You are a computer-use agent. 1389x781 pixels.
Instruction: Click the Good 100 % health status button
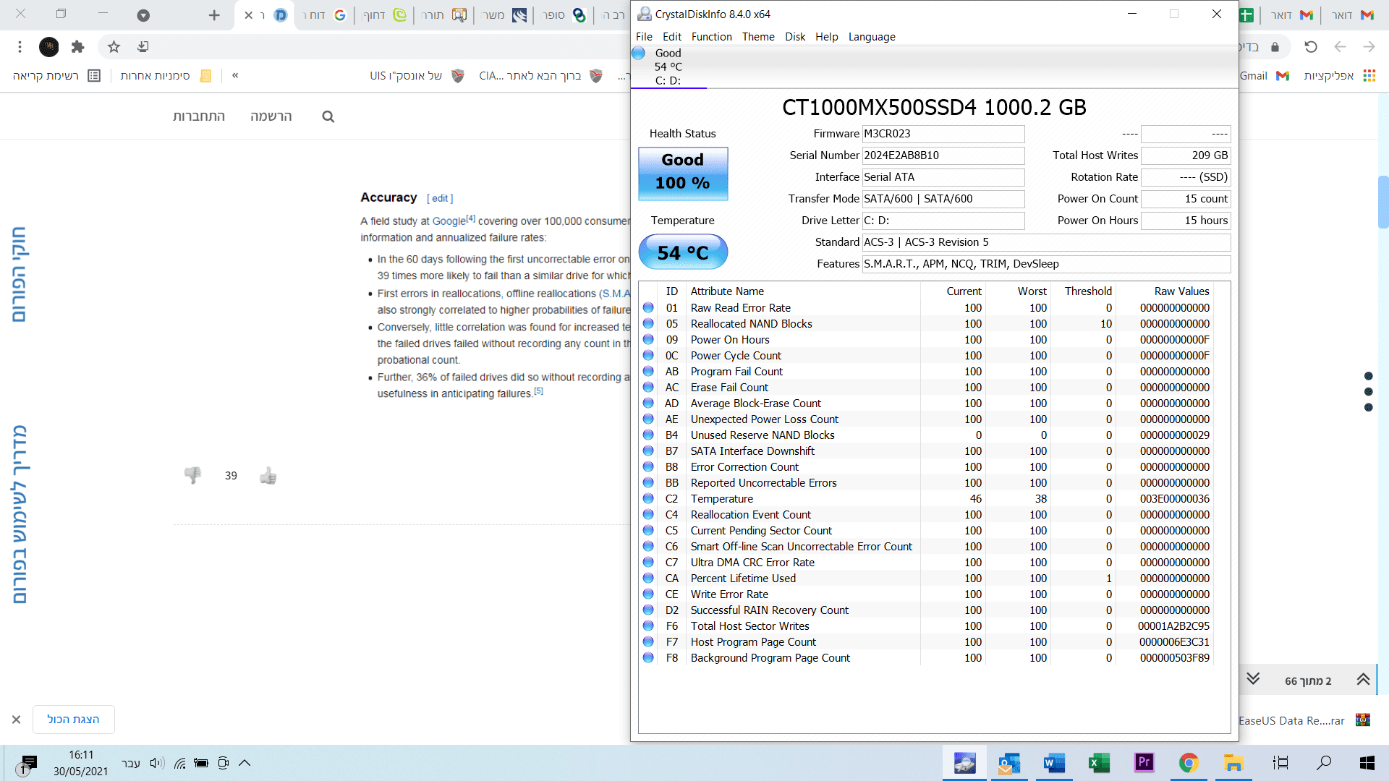(x=682, y=174)
